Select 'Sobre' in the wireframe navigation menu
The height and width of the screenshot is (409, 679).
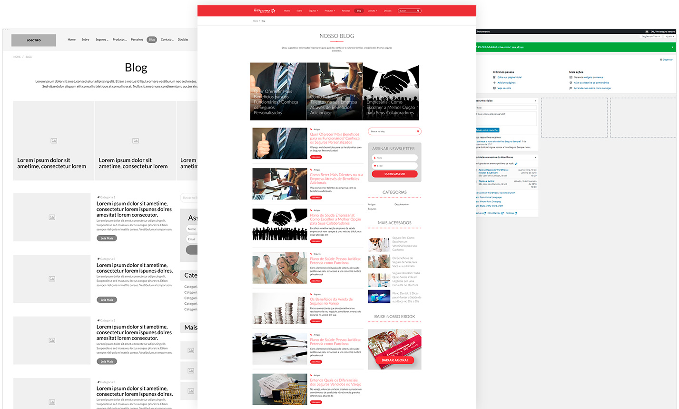coord(85,40)
